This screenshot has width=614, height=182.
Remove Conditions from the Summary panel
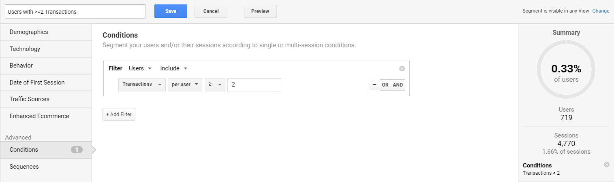coord(606,165)
